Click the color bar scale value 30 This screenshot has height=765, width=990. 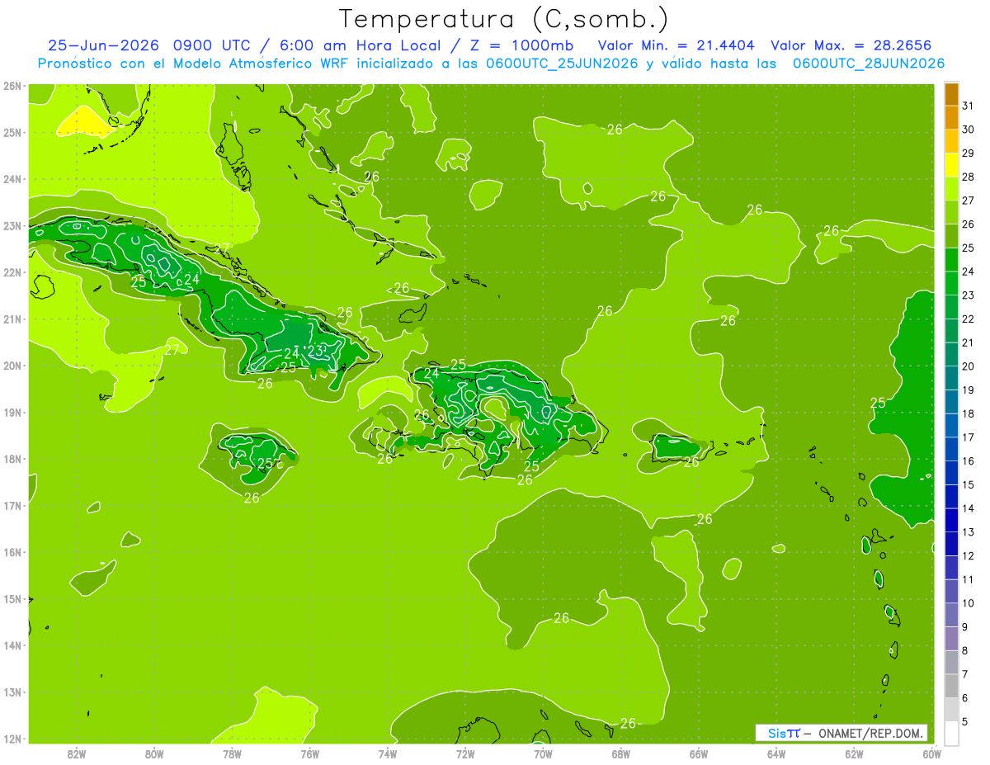coord(968,130)
